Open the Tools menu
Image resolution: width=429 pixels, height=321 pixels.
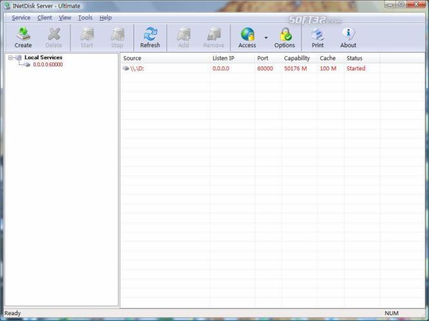85,18
